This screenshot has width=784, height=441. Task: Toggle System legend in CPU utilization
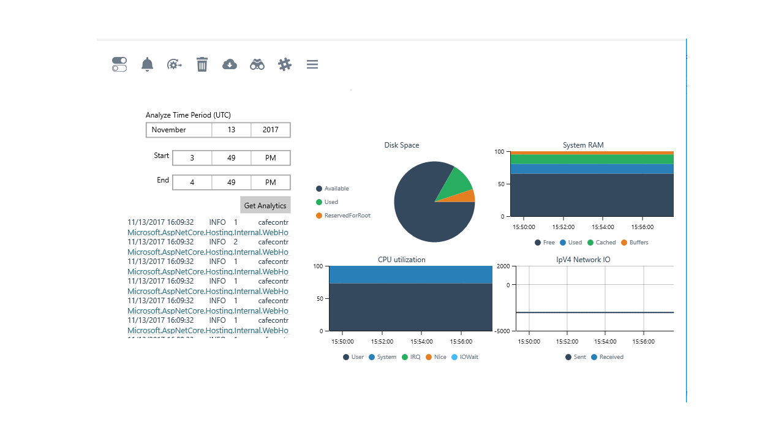383,357
